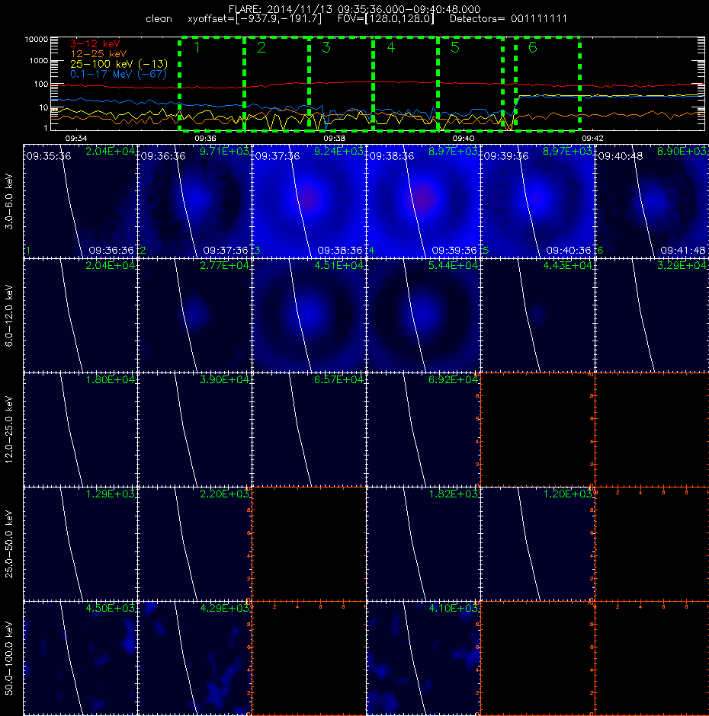The image size is (709, 716).
Task: Click the '6.0-12.0 keV' row label
Action: 9,316
